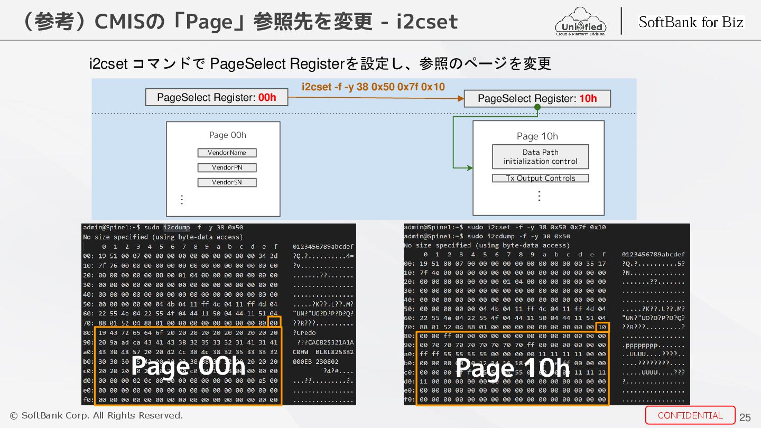Select the orange 'i2cset -f -y 38 0x50 0x7f 0x10' label

coord(373,87)
